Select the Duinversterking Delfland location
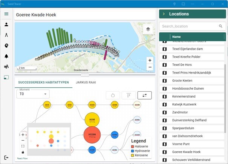Viewport: 228px width, 164px height. pyautogui.click(x=192, y=120)
